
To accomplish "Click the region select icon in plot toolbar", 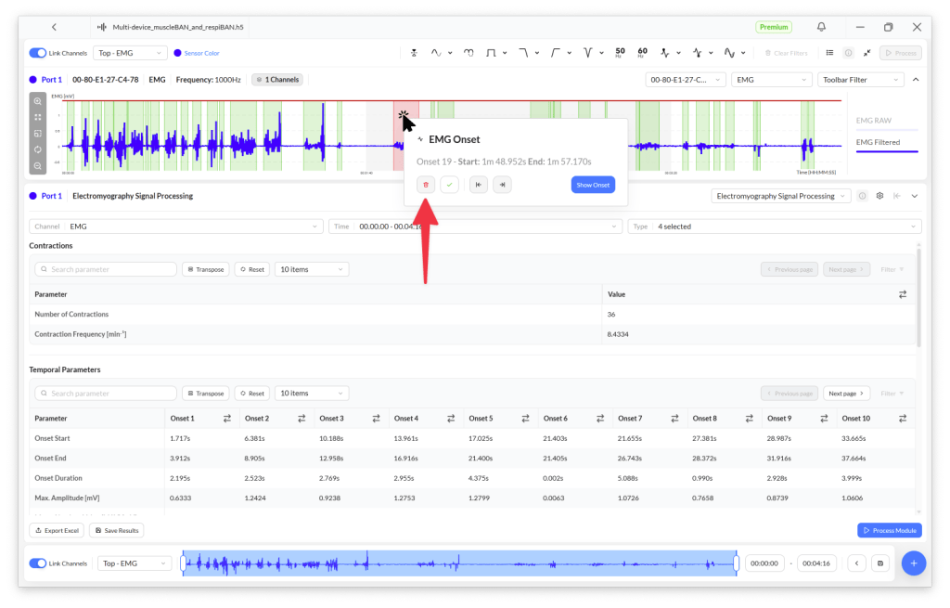I will point(37,134).
